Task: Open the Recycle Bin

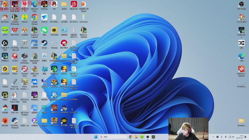Action: (44, 56)
